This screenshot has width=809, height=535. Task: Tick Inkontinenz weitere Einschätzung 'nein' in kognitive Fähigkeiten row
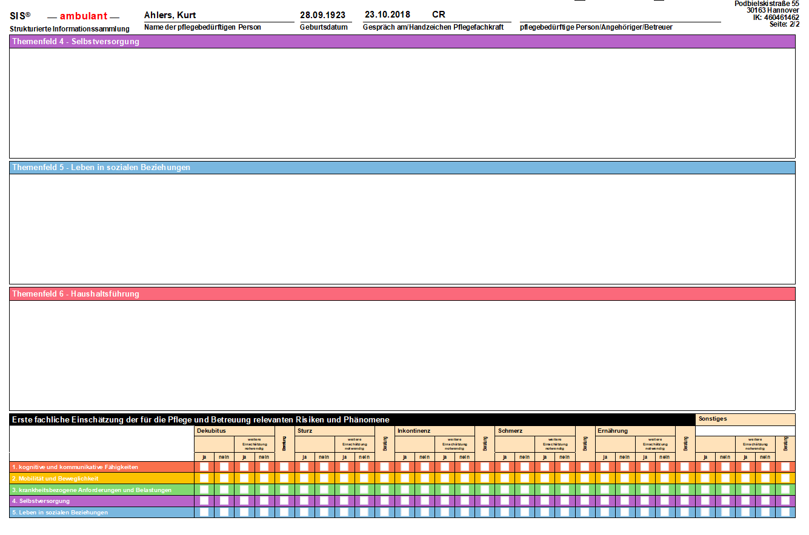[x=465, y=467]
